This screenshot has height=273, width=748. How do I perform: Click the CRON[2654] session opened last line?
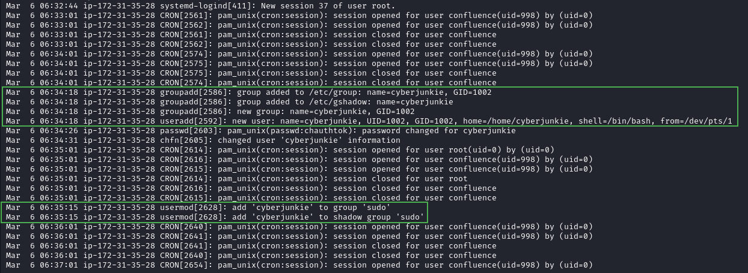[x=299, y=265]
